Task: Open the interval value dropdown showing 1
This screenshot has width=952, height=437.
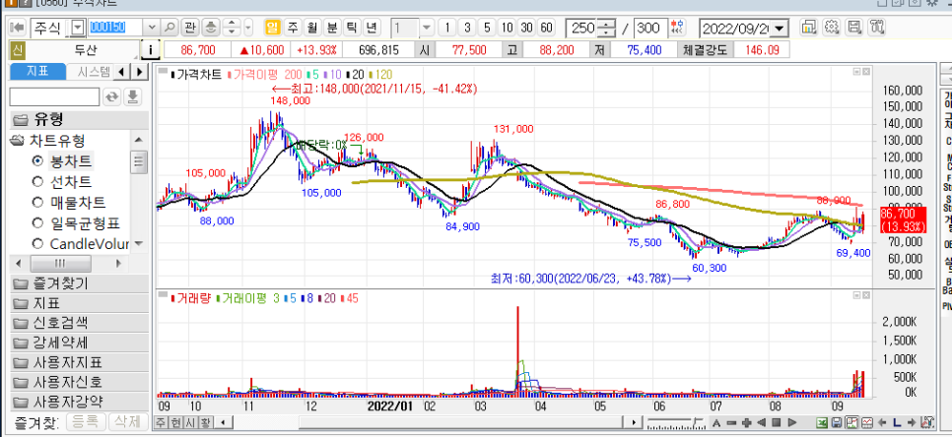Action: coord(426,28)
